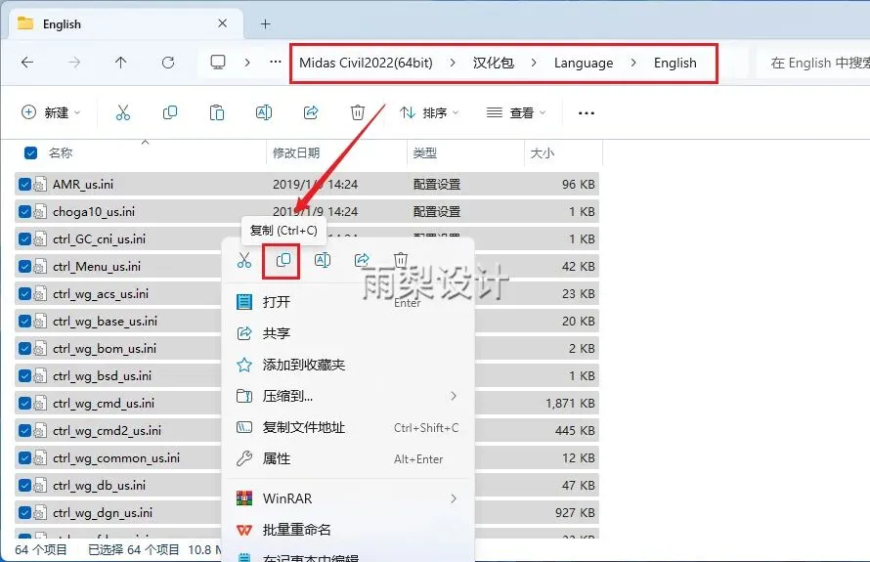Select 共享 in the context menu

(x=348, y=333)
